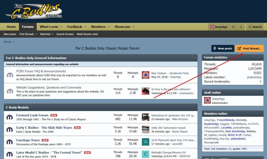Click Mark forums read link
The image size is (267, 159).
(87, 34)
